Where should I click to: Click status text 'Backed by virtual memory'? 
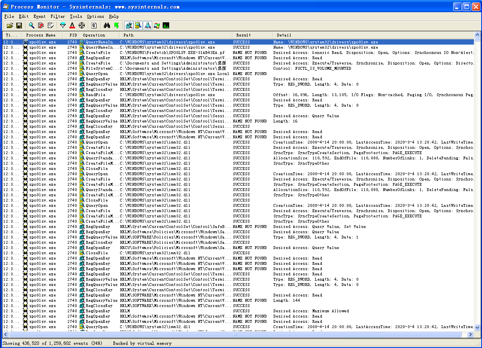tap(142, 343)
